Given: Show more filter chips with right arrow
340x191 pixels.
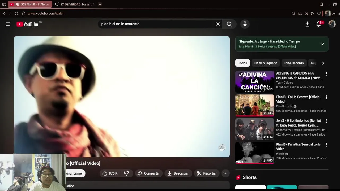Looking at the screenshot, I should click(323, 63).
